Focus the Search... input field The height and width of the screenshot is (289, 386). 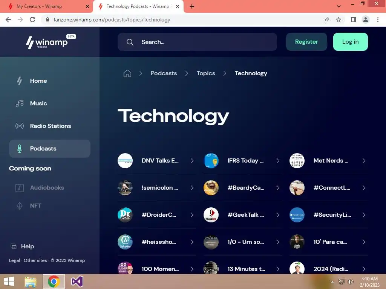pyautogui.click(x=197, y=42)
